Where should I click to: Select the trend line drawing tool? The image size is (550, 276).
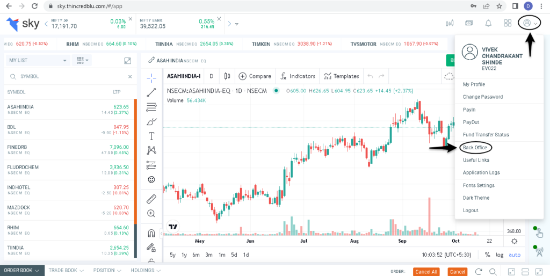pos(151,92)
